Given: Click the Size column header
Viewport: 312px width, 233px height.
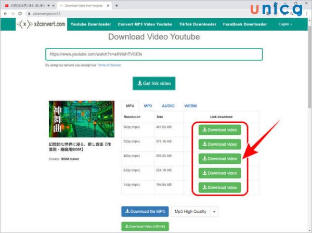Looking at the screenshot, I should [160, 117].
